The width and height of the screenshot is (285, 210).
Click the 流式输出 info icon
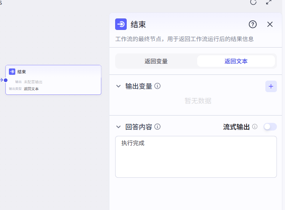coord(255,127)
